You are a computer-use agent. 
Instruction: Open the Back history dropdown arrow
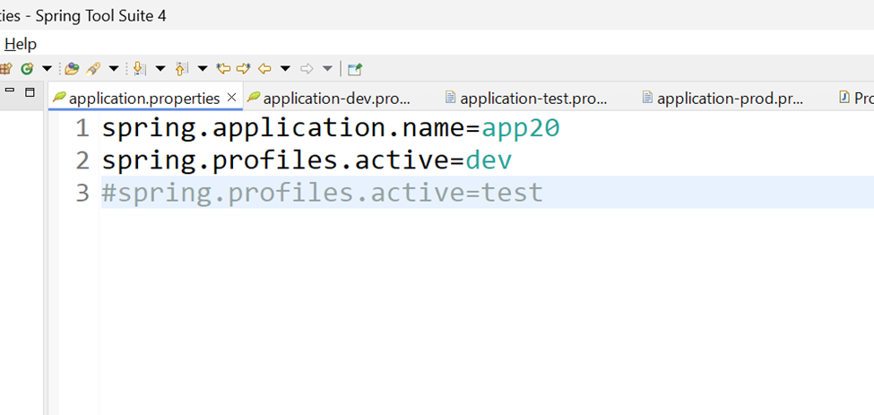(285, 69)
